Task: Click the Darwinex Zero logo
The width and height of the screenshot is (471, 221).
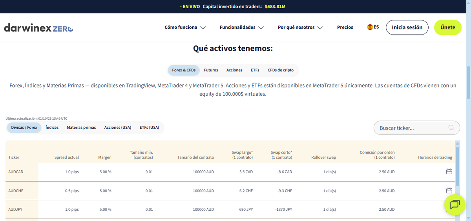Action: pyautogui.click(x=38, y=28)
